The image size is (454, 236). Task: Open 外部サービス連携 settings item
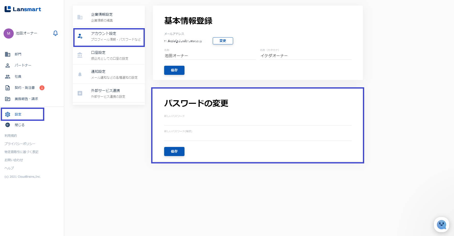click(109, 93)
